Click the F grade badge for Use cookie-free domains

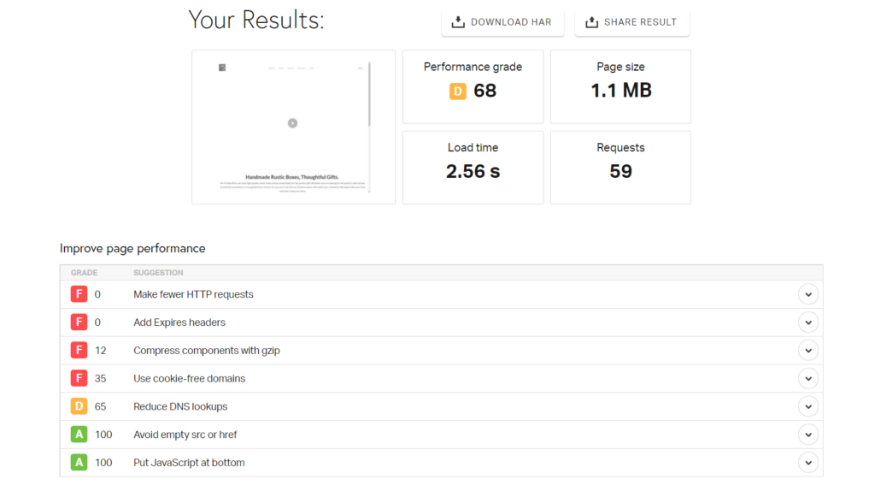[79, 379]
